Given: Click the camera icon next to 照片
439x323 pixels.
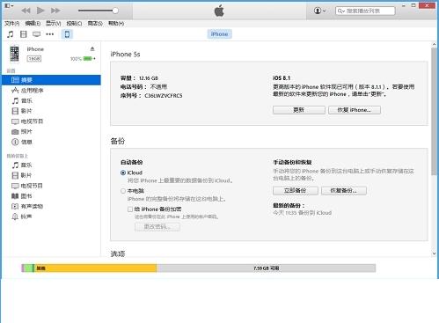Looking at the screenshot, I should (x=15, y=132).
